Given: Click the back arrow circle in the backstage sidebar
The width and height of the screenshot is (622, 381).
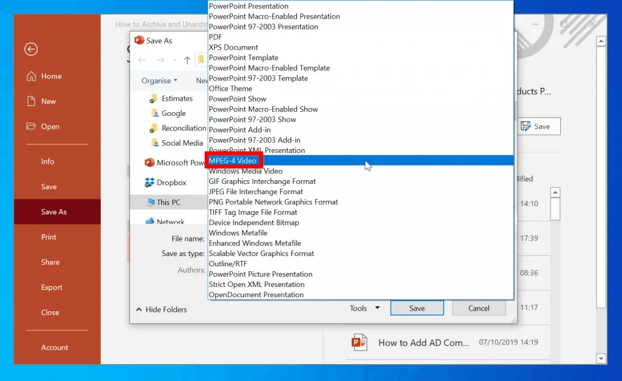Looking at the screenshot, I should (x=31, y=49).
